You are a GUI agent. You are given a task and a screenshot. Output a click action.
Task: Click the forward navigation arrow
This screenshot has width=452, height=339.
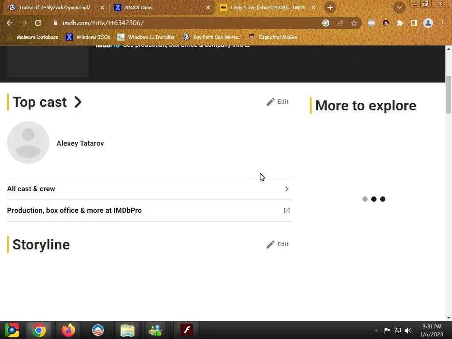tap(24, 23)
